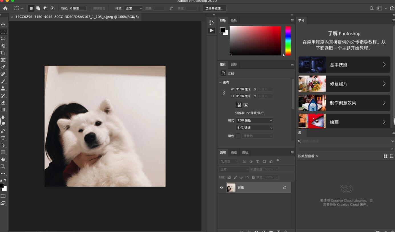
Task: Click the 选择并遮住... button
Action: point(214,9)
